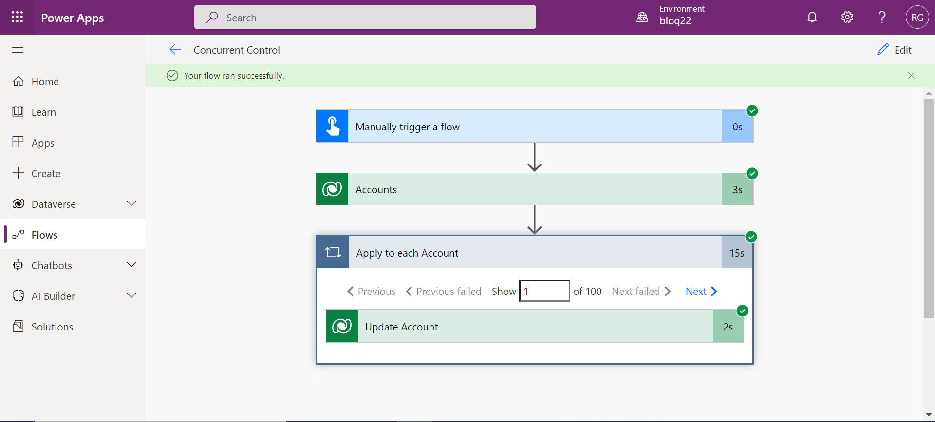This screenshot has width=935, height=422.
Task: Select Flows in the sidebar
Action: [73, 235]
